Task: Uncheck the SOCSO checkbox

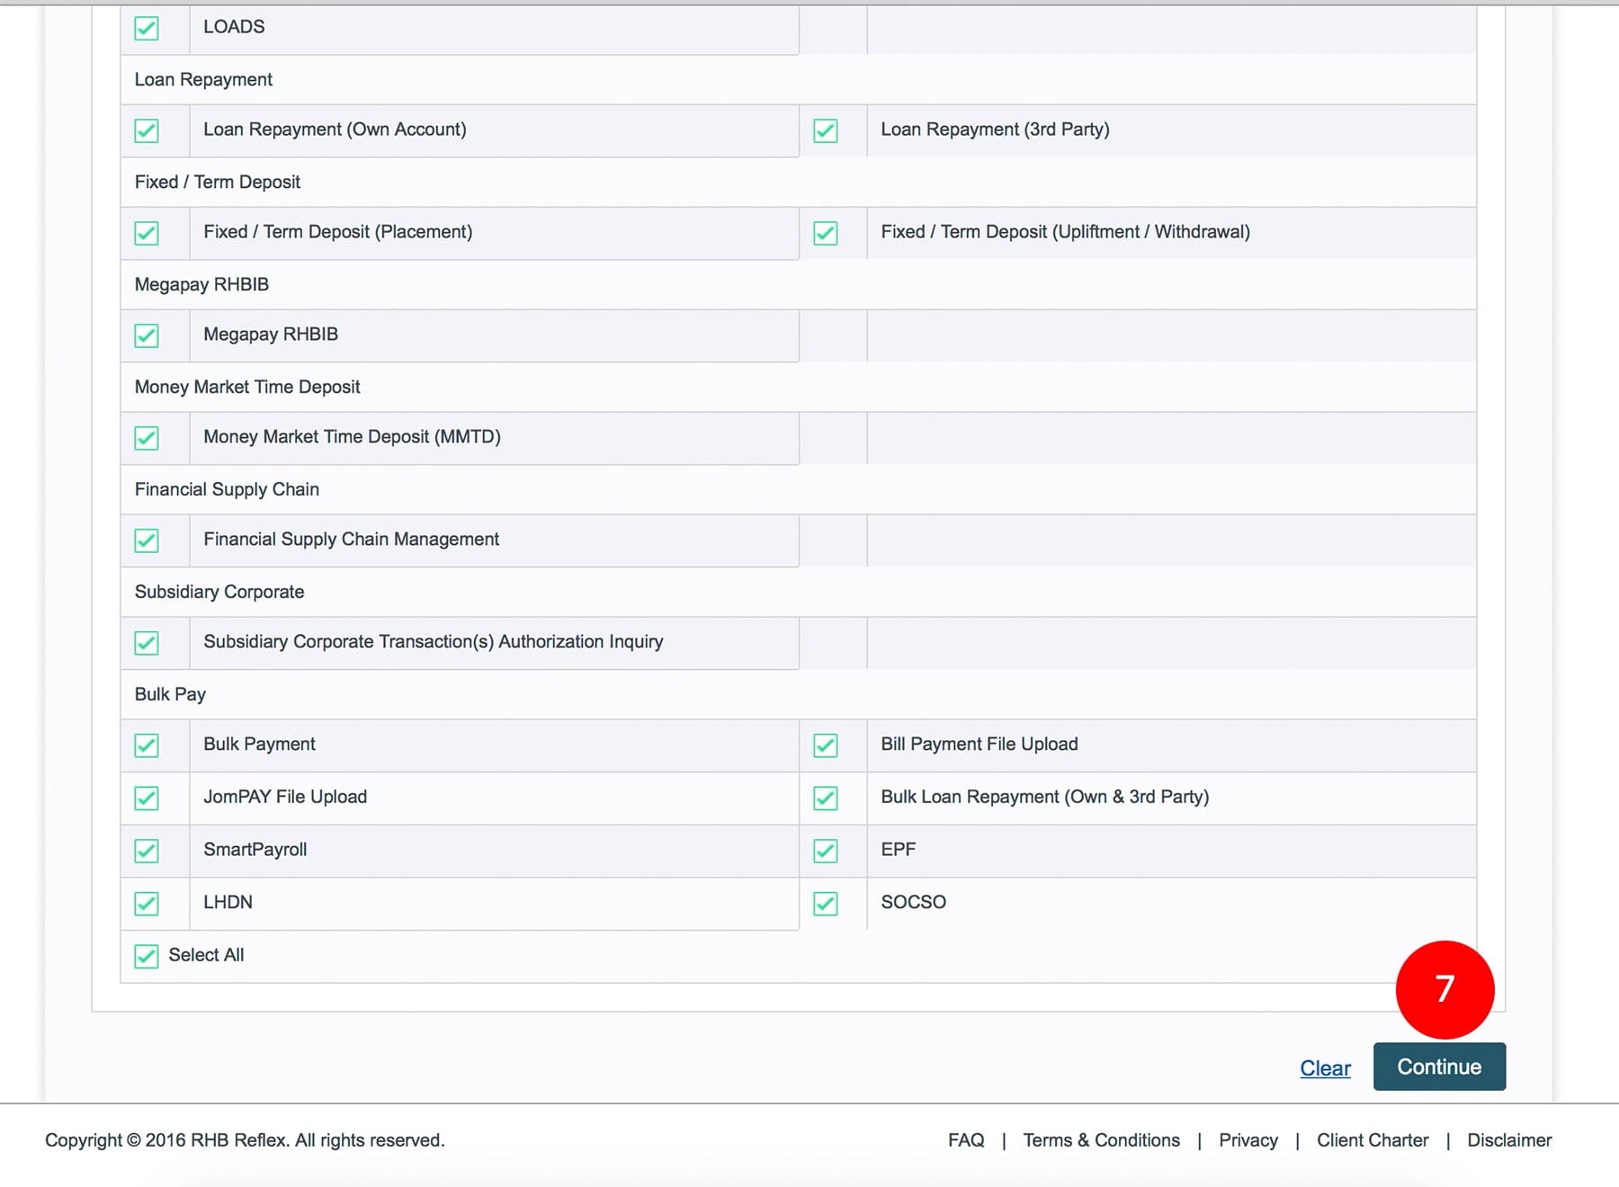Action: tap(825, 904)
